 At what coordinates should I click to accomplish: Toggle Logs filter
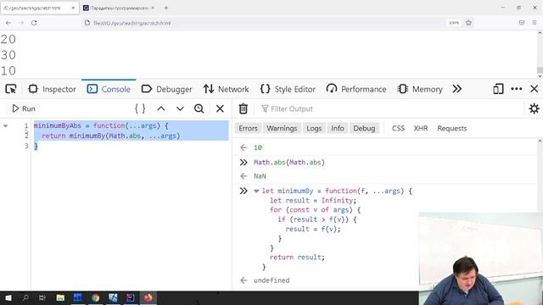tap(314, 128)
